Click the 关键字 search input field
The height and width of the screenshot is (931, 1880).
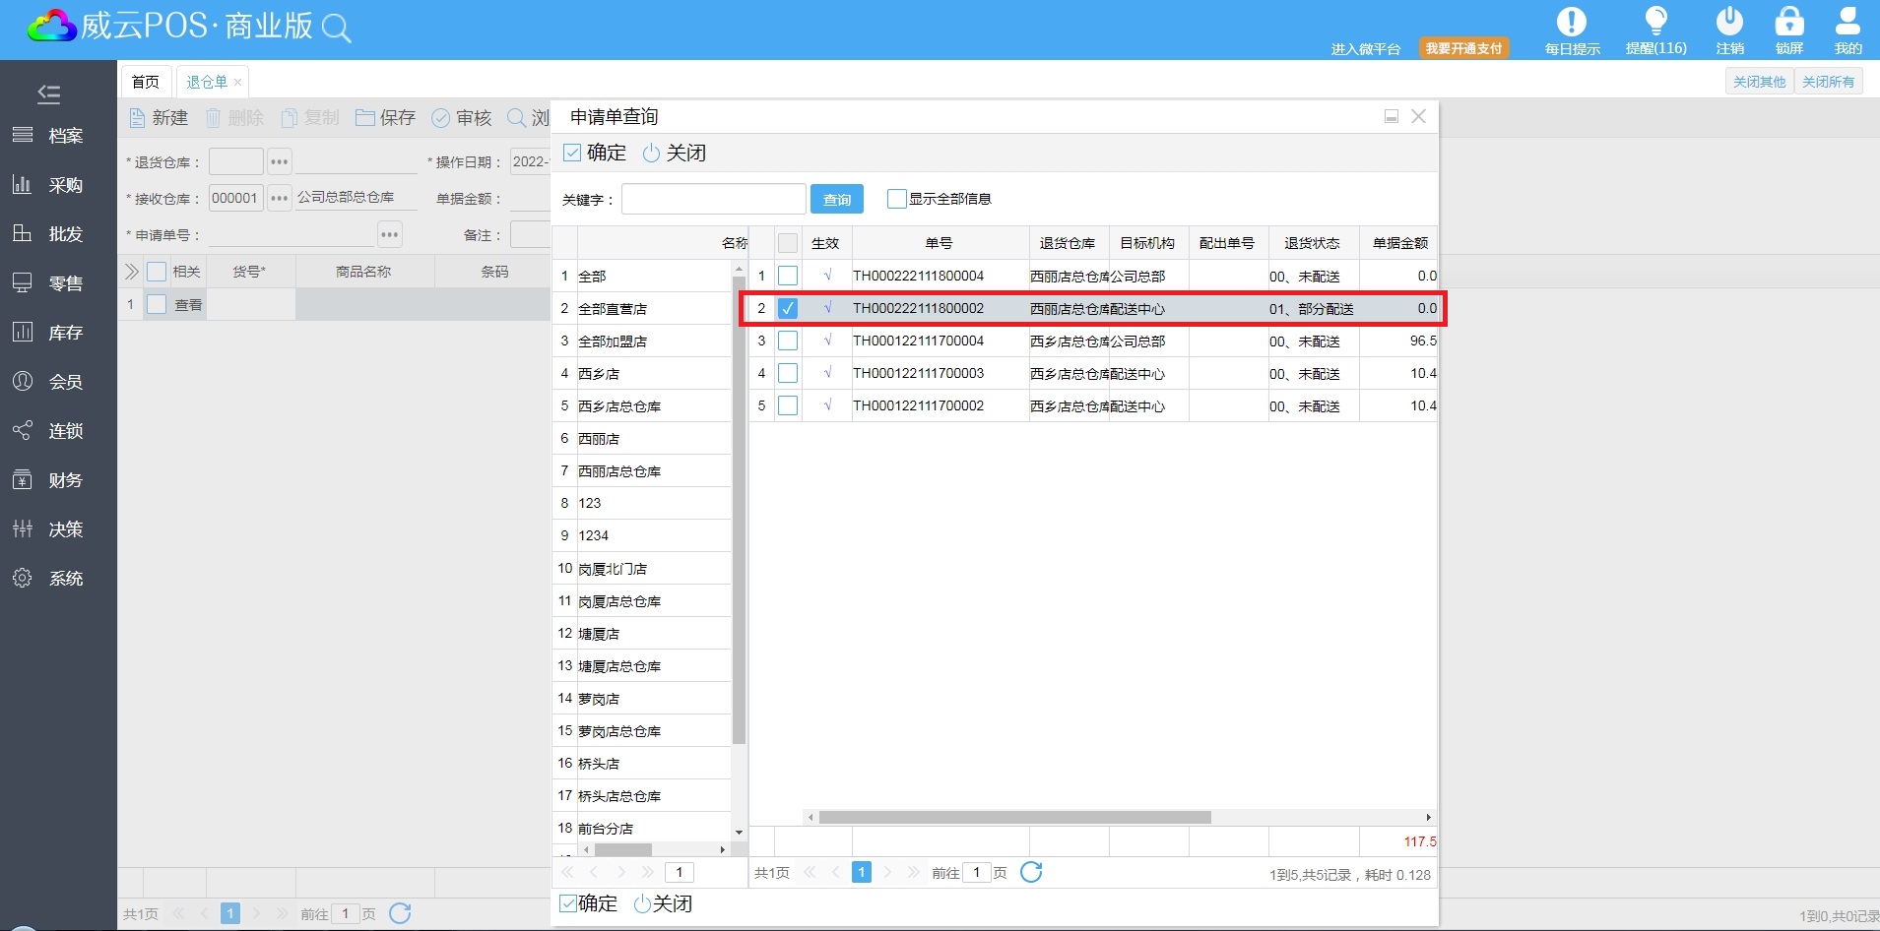tap(713, 199)
